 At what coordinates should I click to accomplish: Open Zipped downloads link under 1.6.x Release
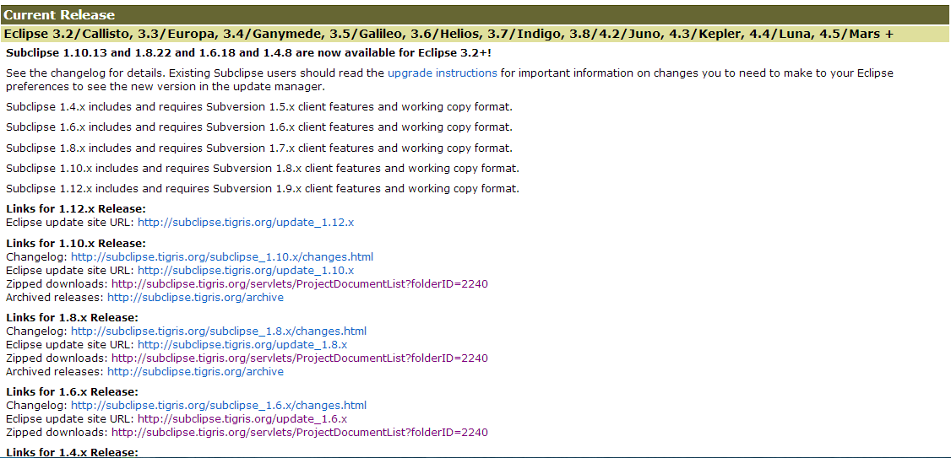coord(300,433)
